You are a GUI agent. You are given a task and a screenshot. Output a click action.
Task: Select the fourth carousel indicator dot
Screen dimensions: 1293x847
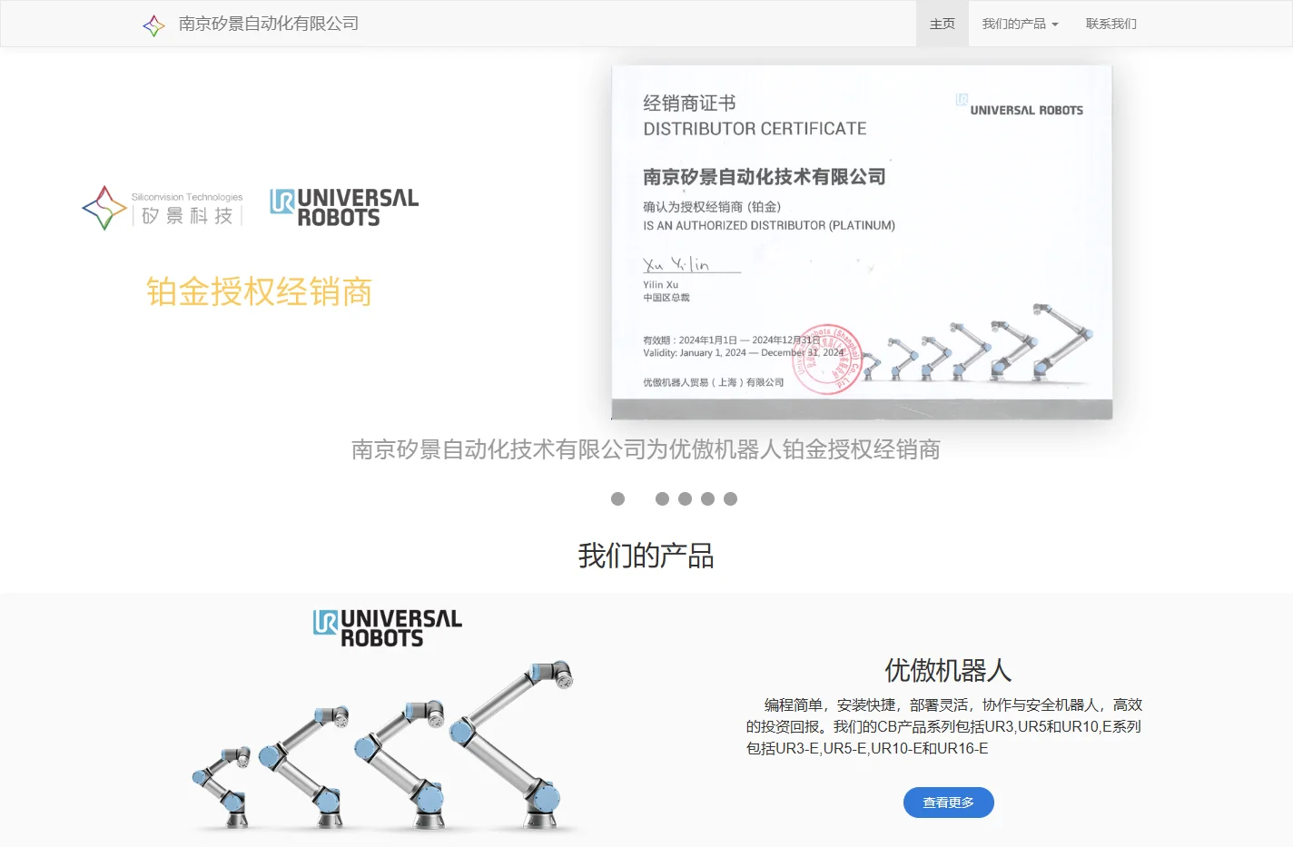point(707,498)
